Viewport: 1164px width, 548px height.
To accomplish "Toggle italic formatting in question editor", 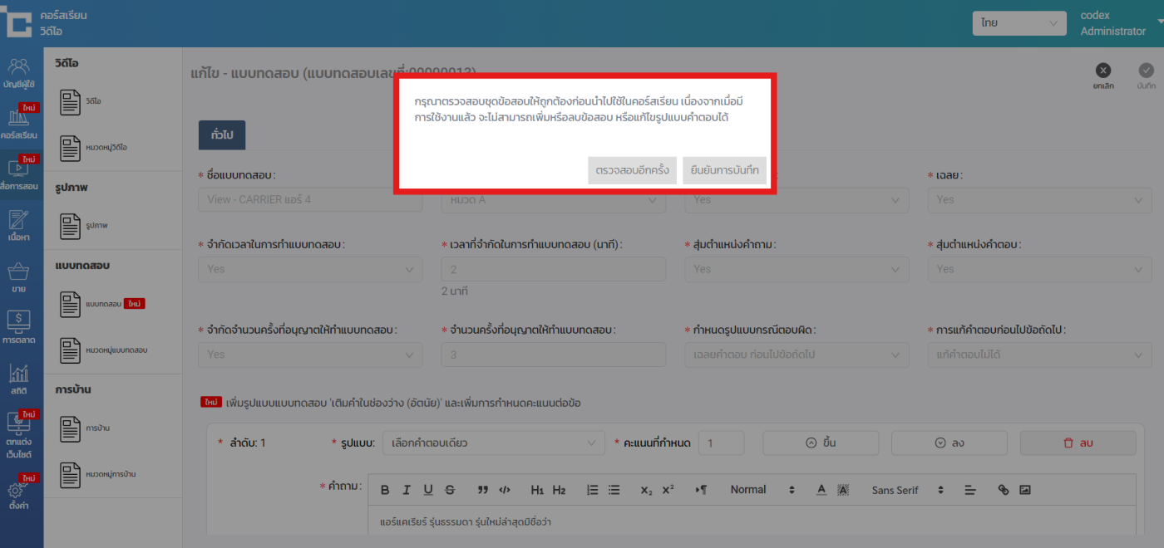I will point(407,490).
